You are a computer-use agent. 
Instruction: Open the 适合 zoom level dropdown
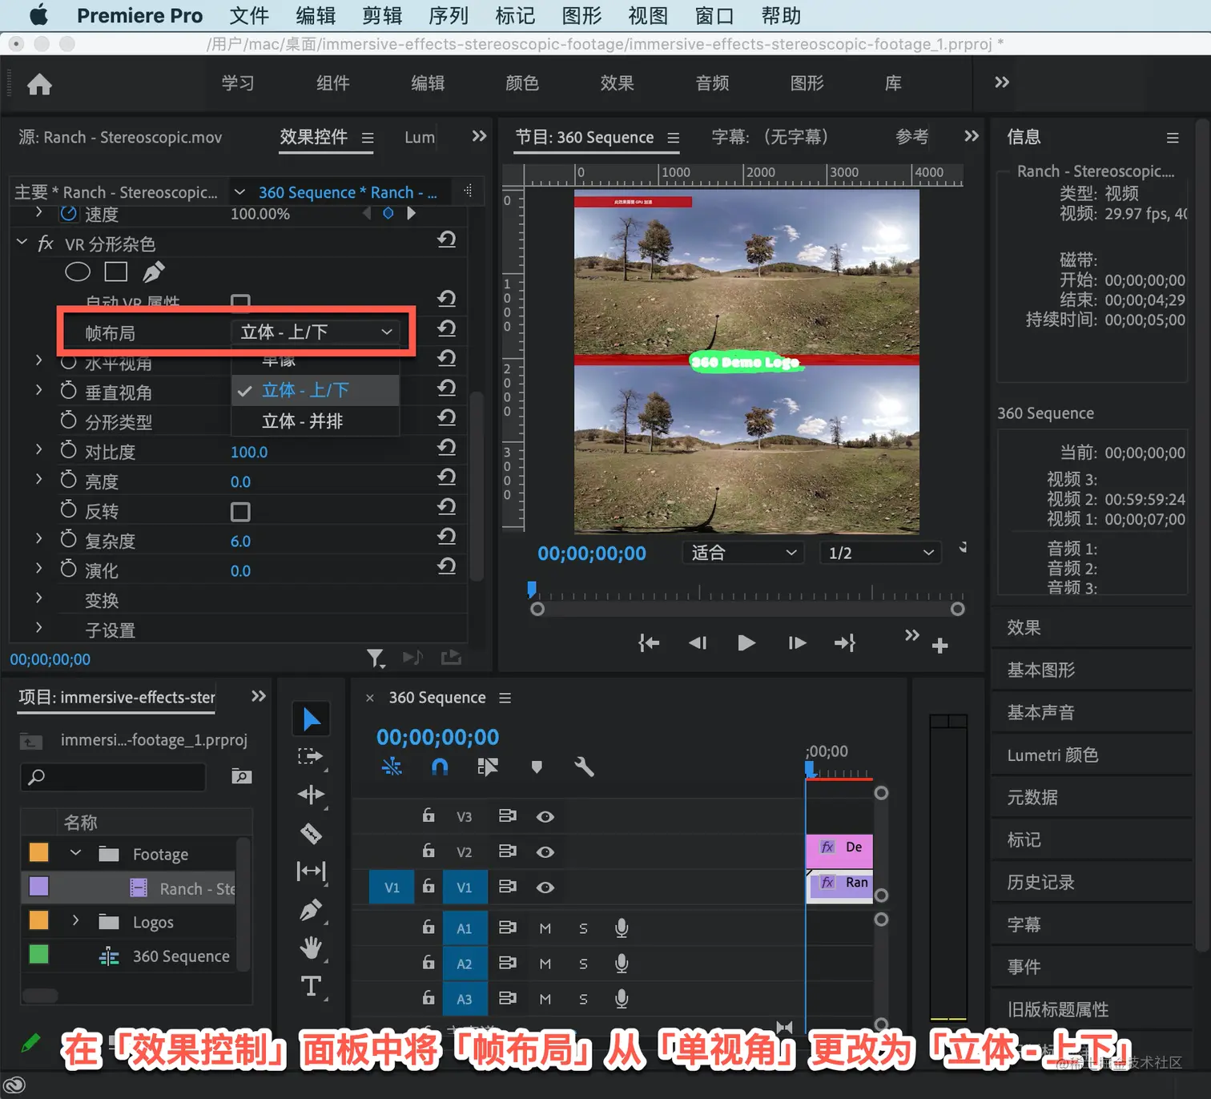[x=743, y=553]
